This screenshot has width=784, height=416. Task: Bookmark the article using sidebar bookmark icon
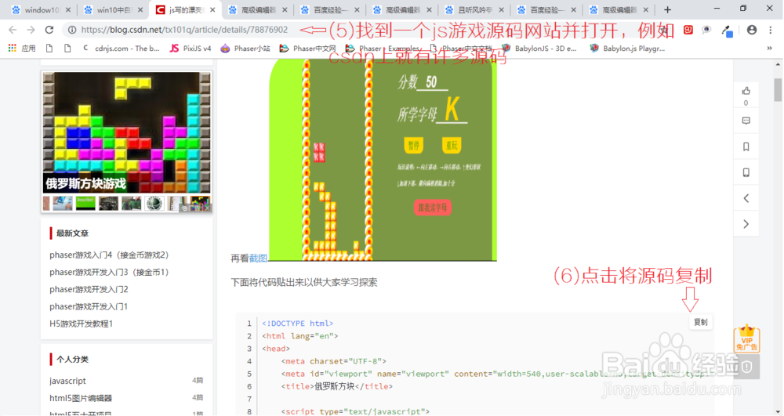pyautogui.click(x=746, y=147)
